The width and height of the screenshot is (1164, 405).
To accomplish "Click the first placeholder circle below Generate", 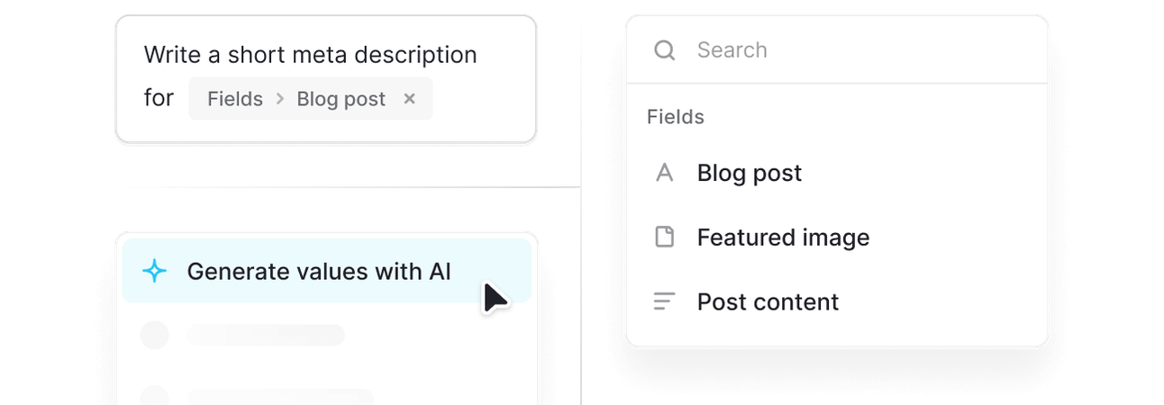I will pyautogui.click(x=155, y=335).
